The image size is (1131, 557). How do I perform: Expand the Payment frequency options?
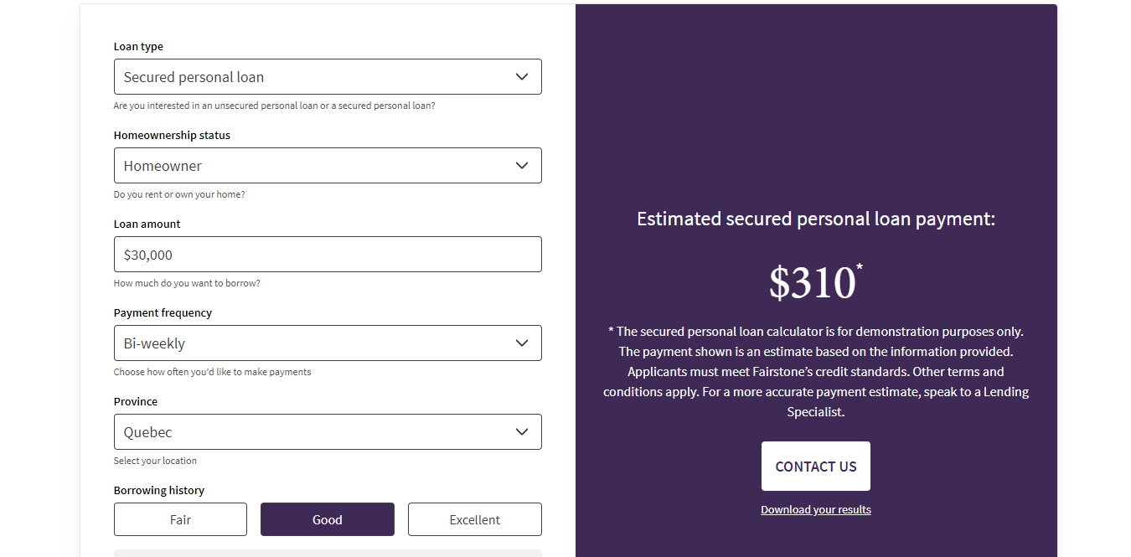tap(328, 343)
